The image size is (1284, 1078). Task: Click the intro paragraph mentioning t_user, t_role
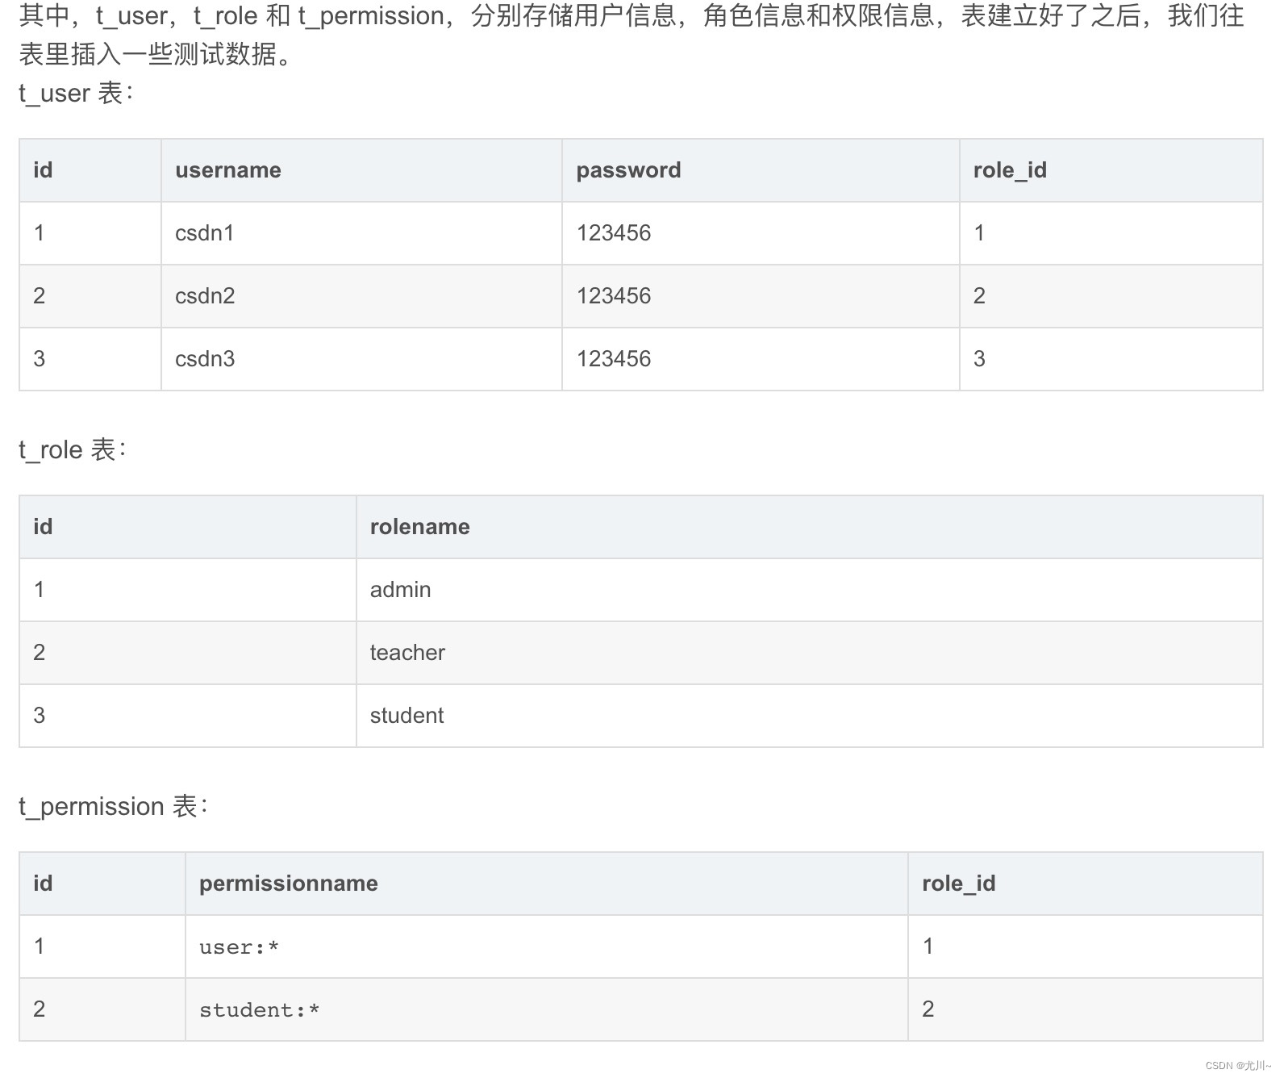coord(632,35)
